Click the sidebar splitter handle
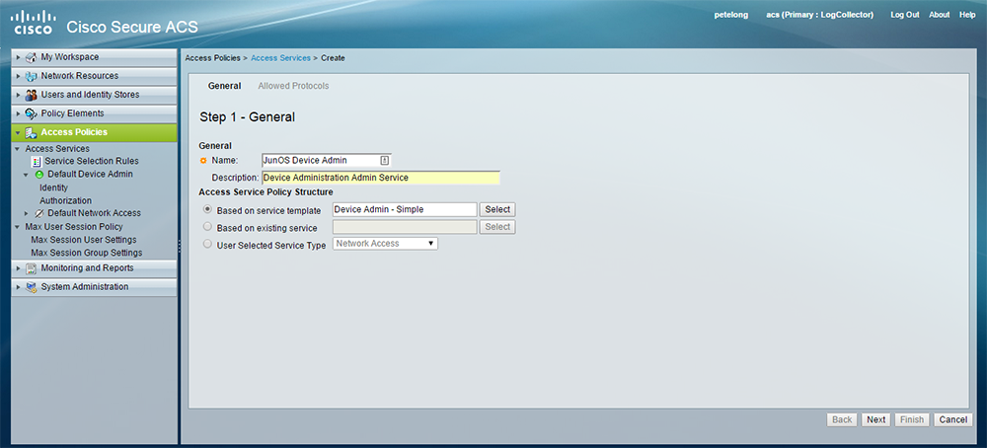 point(180,246)
